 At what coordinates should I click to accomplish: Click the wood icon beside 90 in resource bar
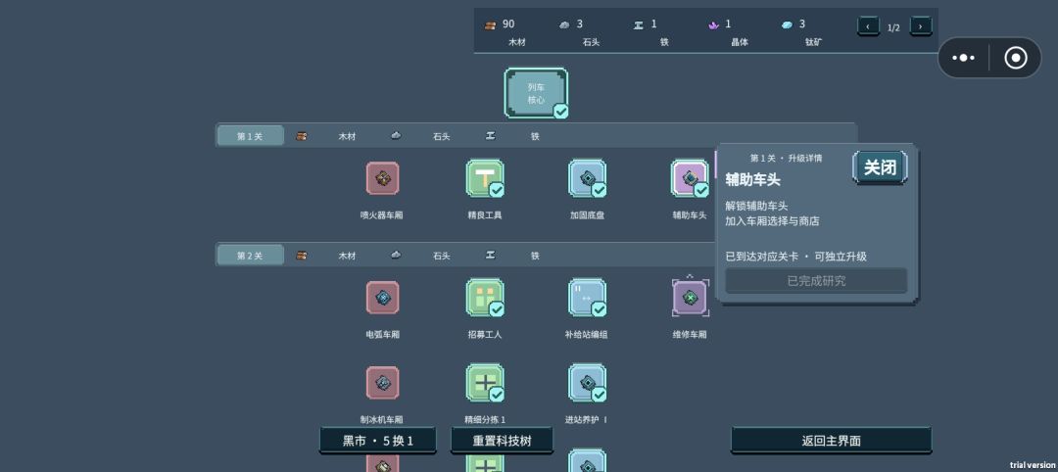coord(491,24)
